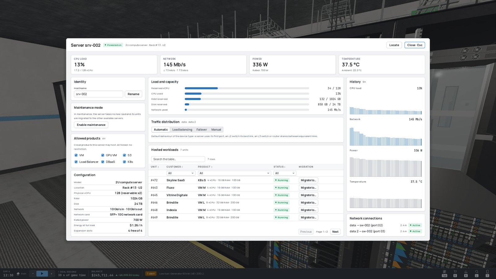The width and height of the screenshot is (496, 279).
Task: Click the hostname input field
Action: pyautogui.click(x=99, y=94)
